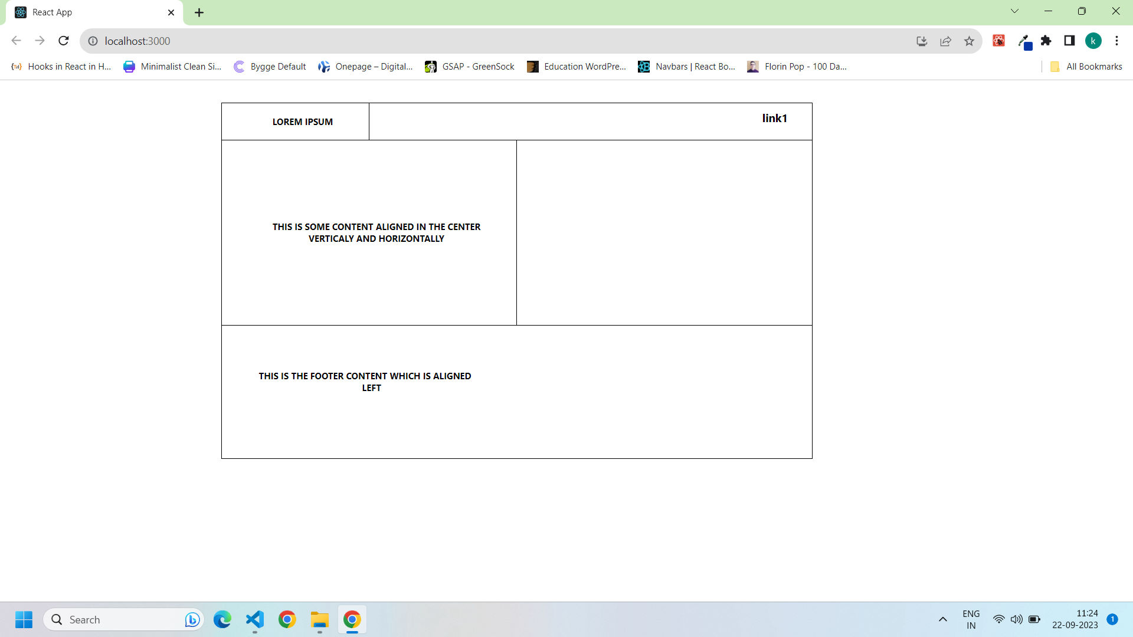Reload the current page
Image resolution: width=1133 pixels, height=637 pixels.
[x=64, y=41]
